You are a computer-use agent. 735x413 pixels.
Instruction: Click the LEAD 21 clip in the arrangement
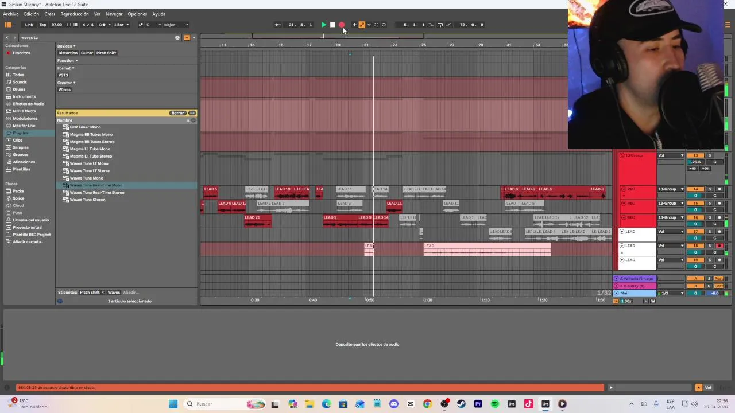[x=258, y=221]
